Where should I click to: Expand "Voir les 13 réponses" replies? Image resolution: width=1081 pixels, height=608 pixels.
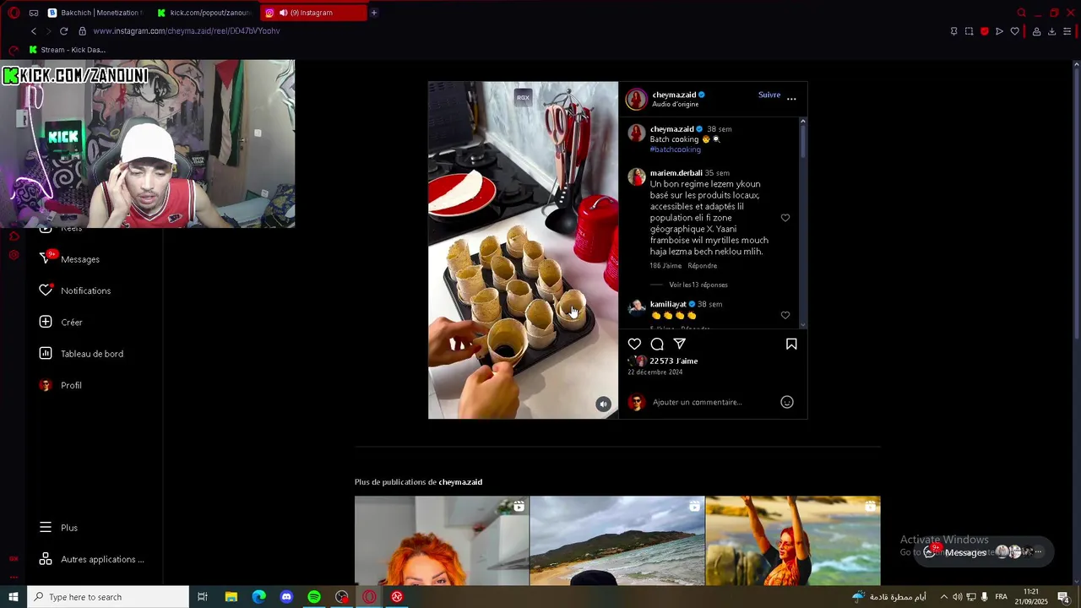[698, 285]
